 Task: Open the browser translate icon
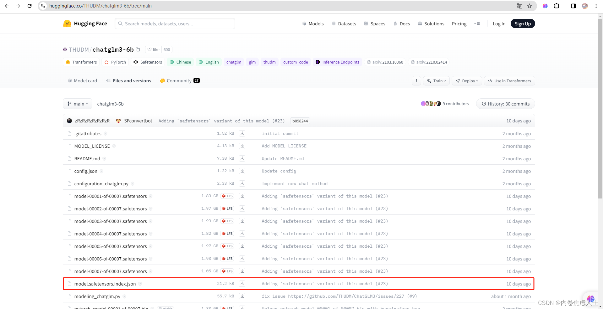[519, 6]
